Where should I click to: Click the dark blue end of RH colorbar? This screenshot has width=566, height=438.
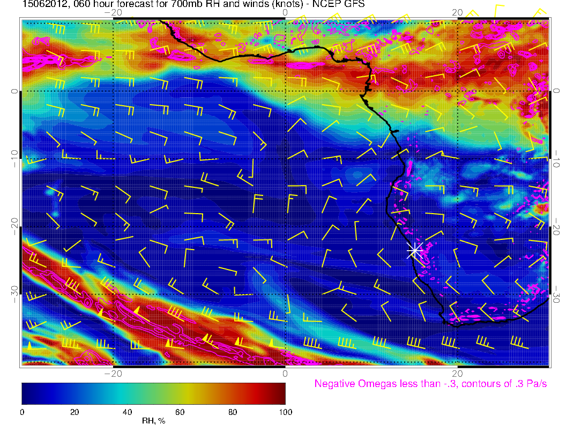click(26, 393)
